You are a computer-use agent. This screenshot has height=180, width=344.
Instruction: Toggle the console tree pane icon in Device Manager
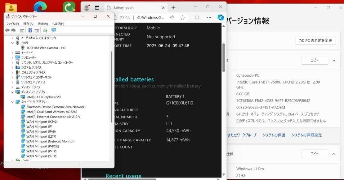click(22, 30)
